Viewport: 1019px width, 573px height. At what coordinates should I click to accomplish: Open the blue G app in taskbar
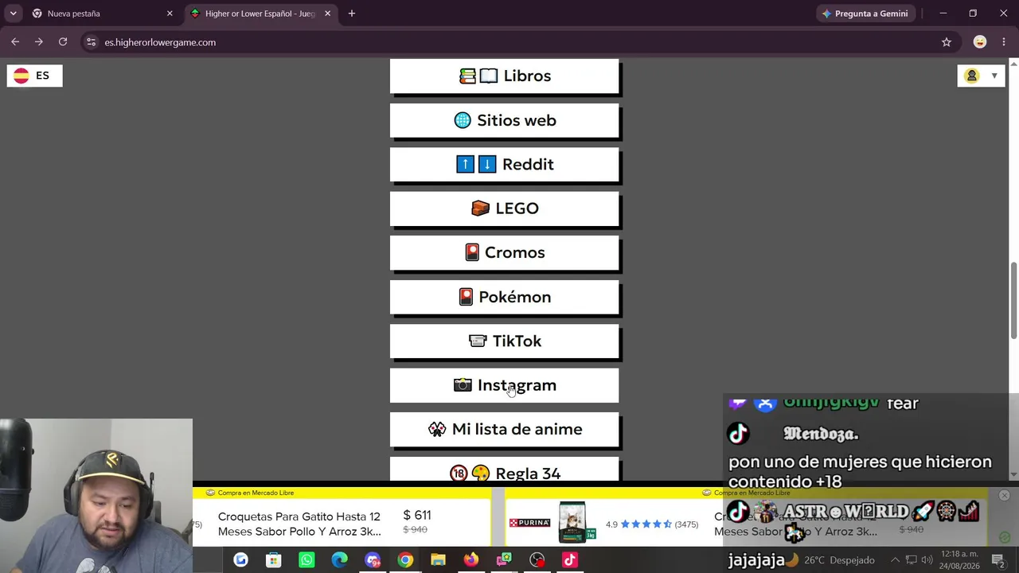pyautogui.click(x=240, y=560)
